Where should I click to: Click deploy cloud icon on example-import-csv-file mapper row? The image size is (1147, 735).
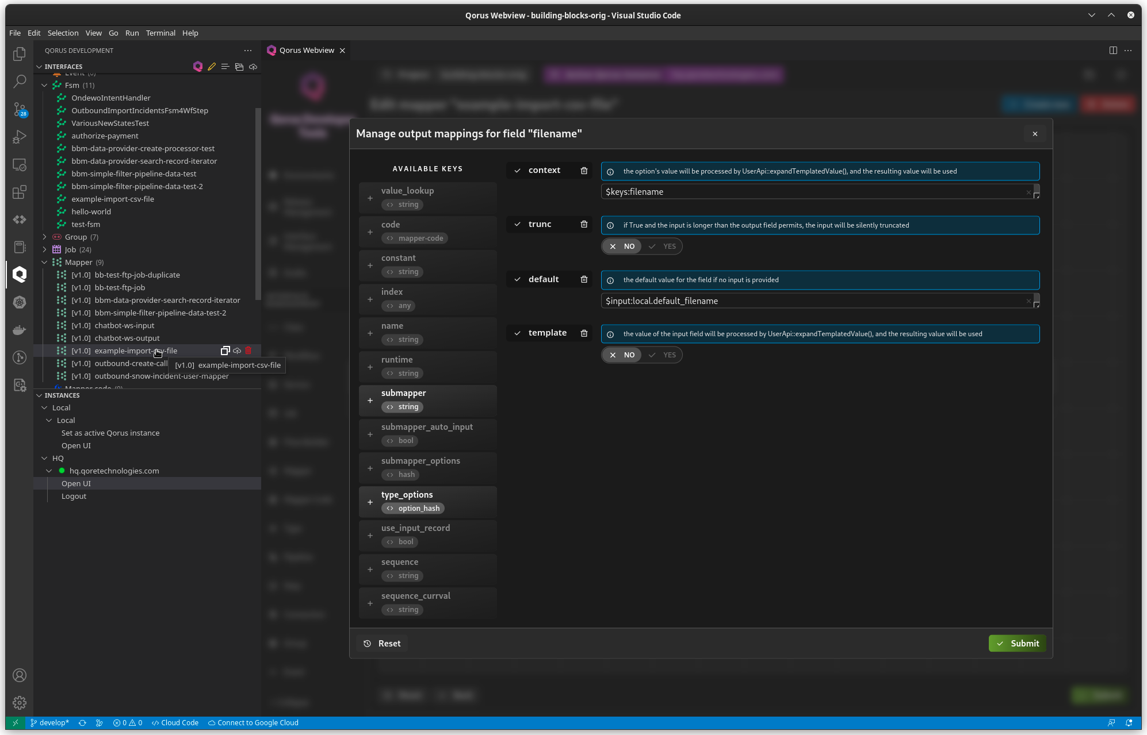point(237,351)
